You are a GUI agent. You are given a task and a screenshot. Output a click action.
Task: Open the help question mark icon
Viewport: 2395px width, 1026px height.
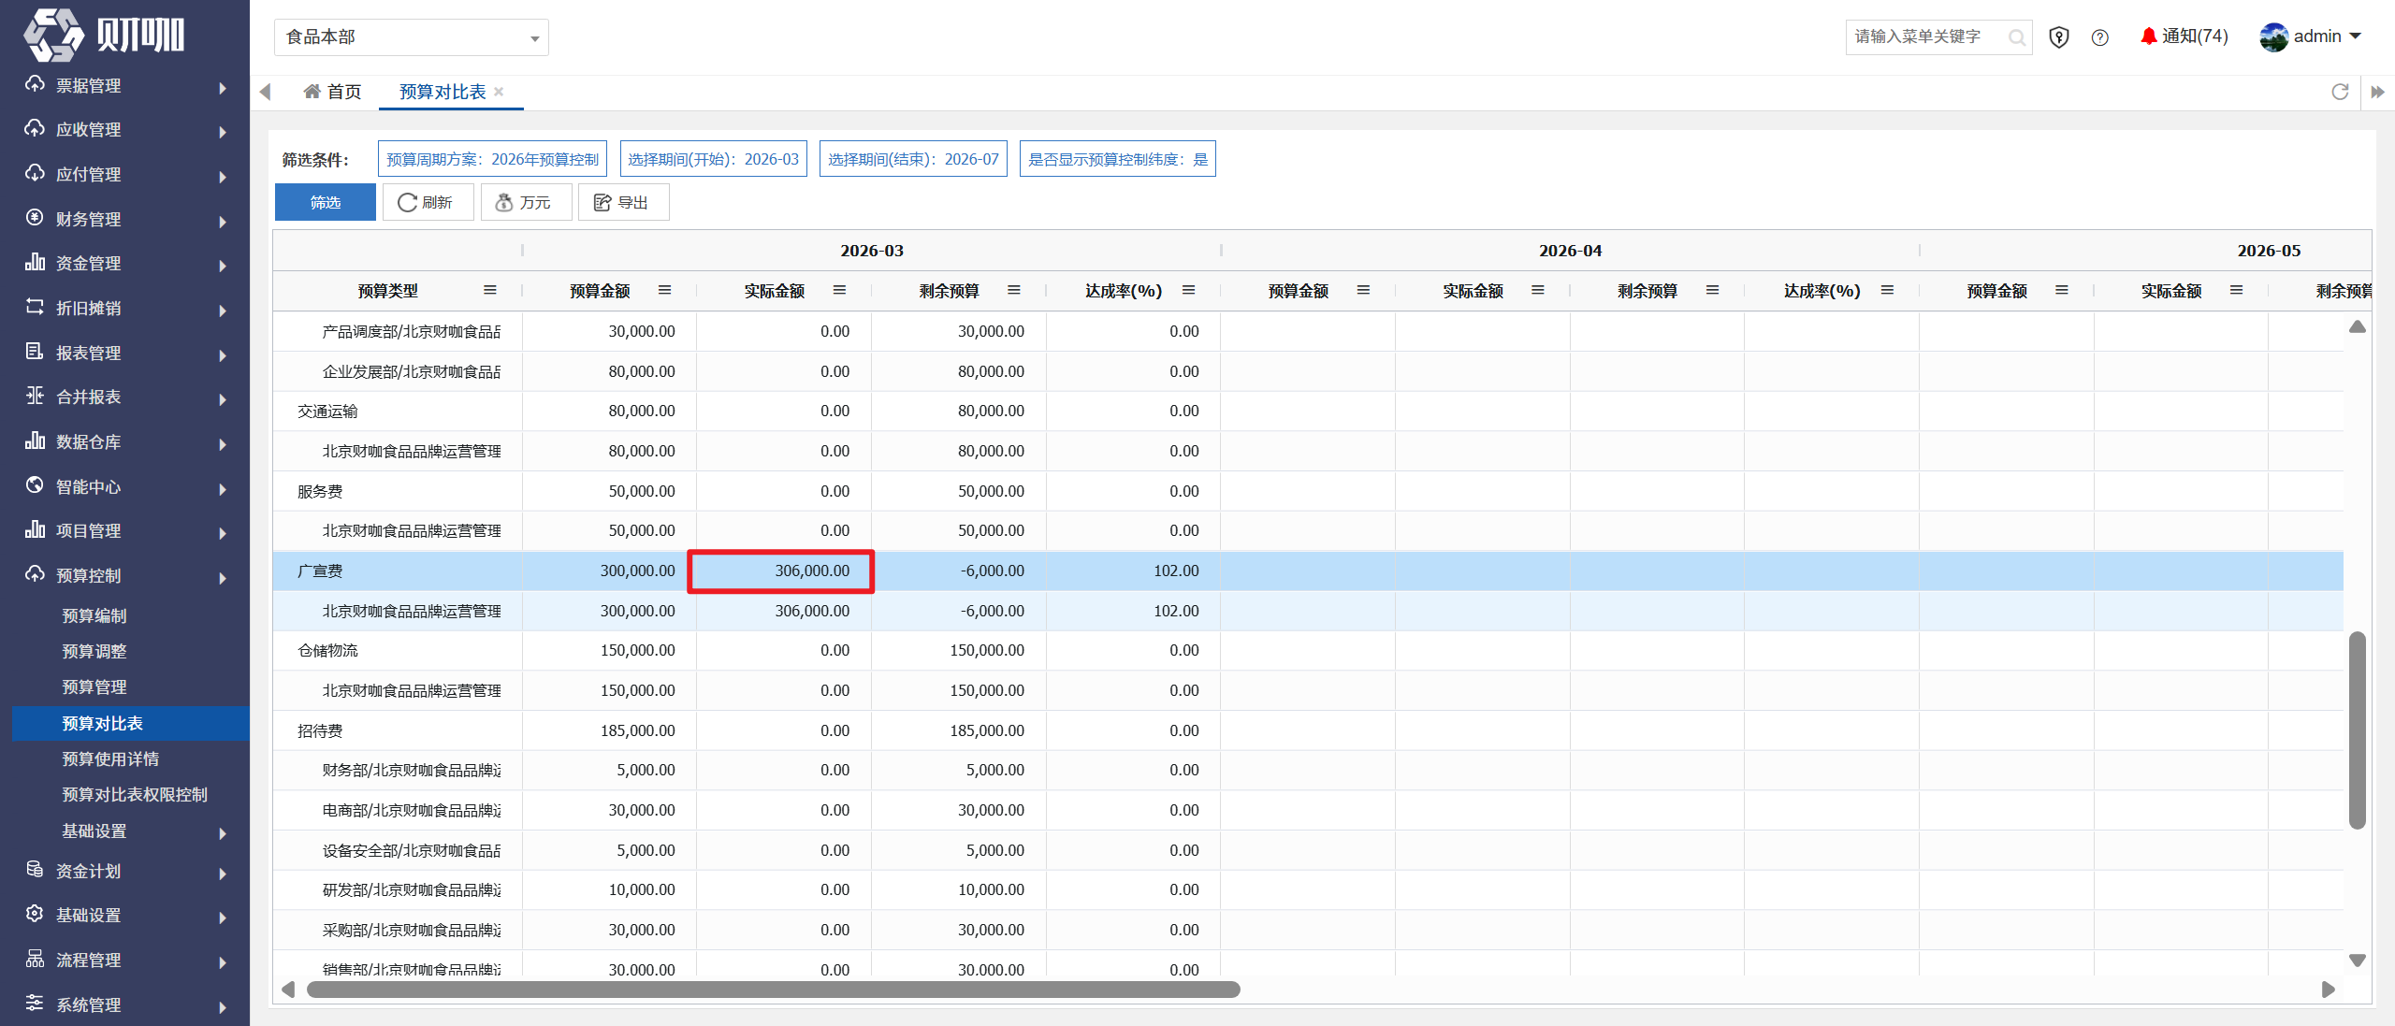click(x=2100, y=37)
